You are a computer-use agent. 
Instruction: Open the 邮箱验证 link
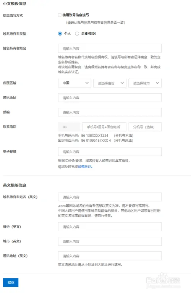85,167
